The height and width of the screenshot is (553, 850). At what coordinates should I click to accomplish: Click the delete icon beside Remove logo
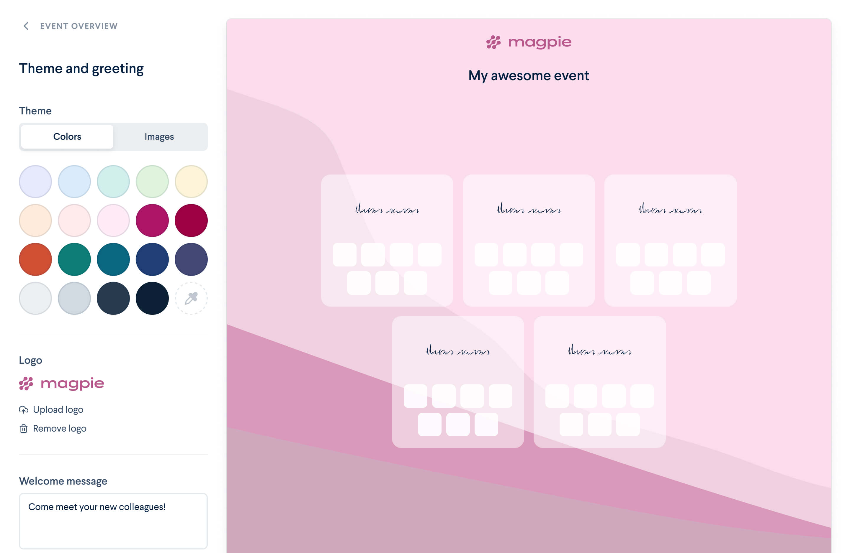24,427
